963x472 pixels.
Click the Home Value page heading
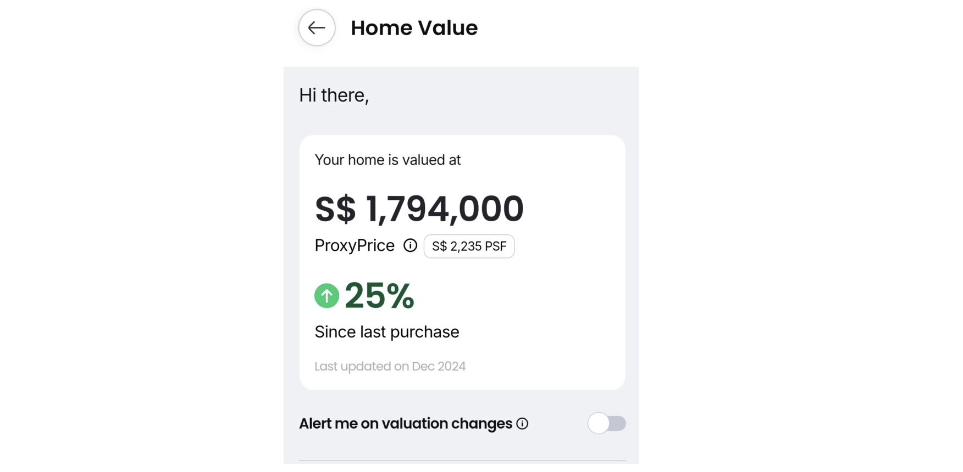point(414,28)
